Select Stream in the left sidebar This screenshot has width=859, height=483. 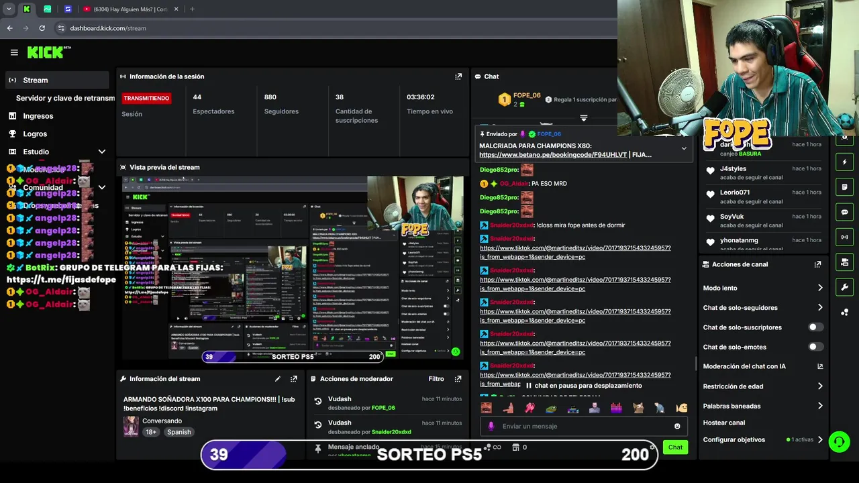coord(56,80)
